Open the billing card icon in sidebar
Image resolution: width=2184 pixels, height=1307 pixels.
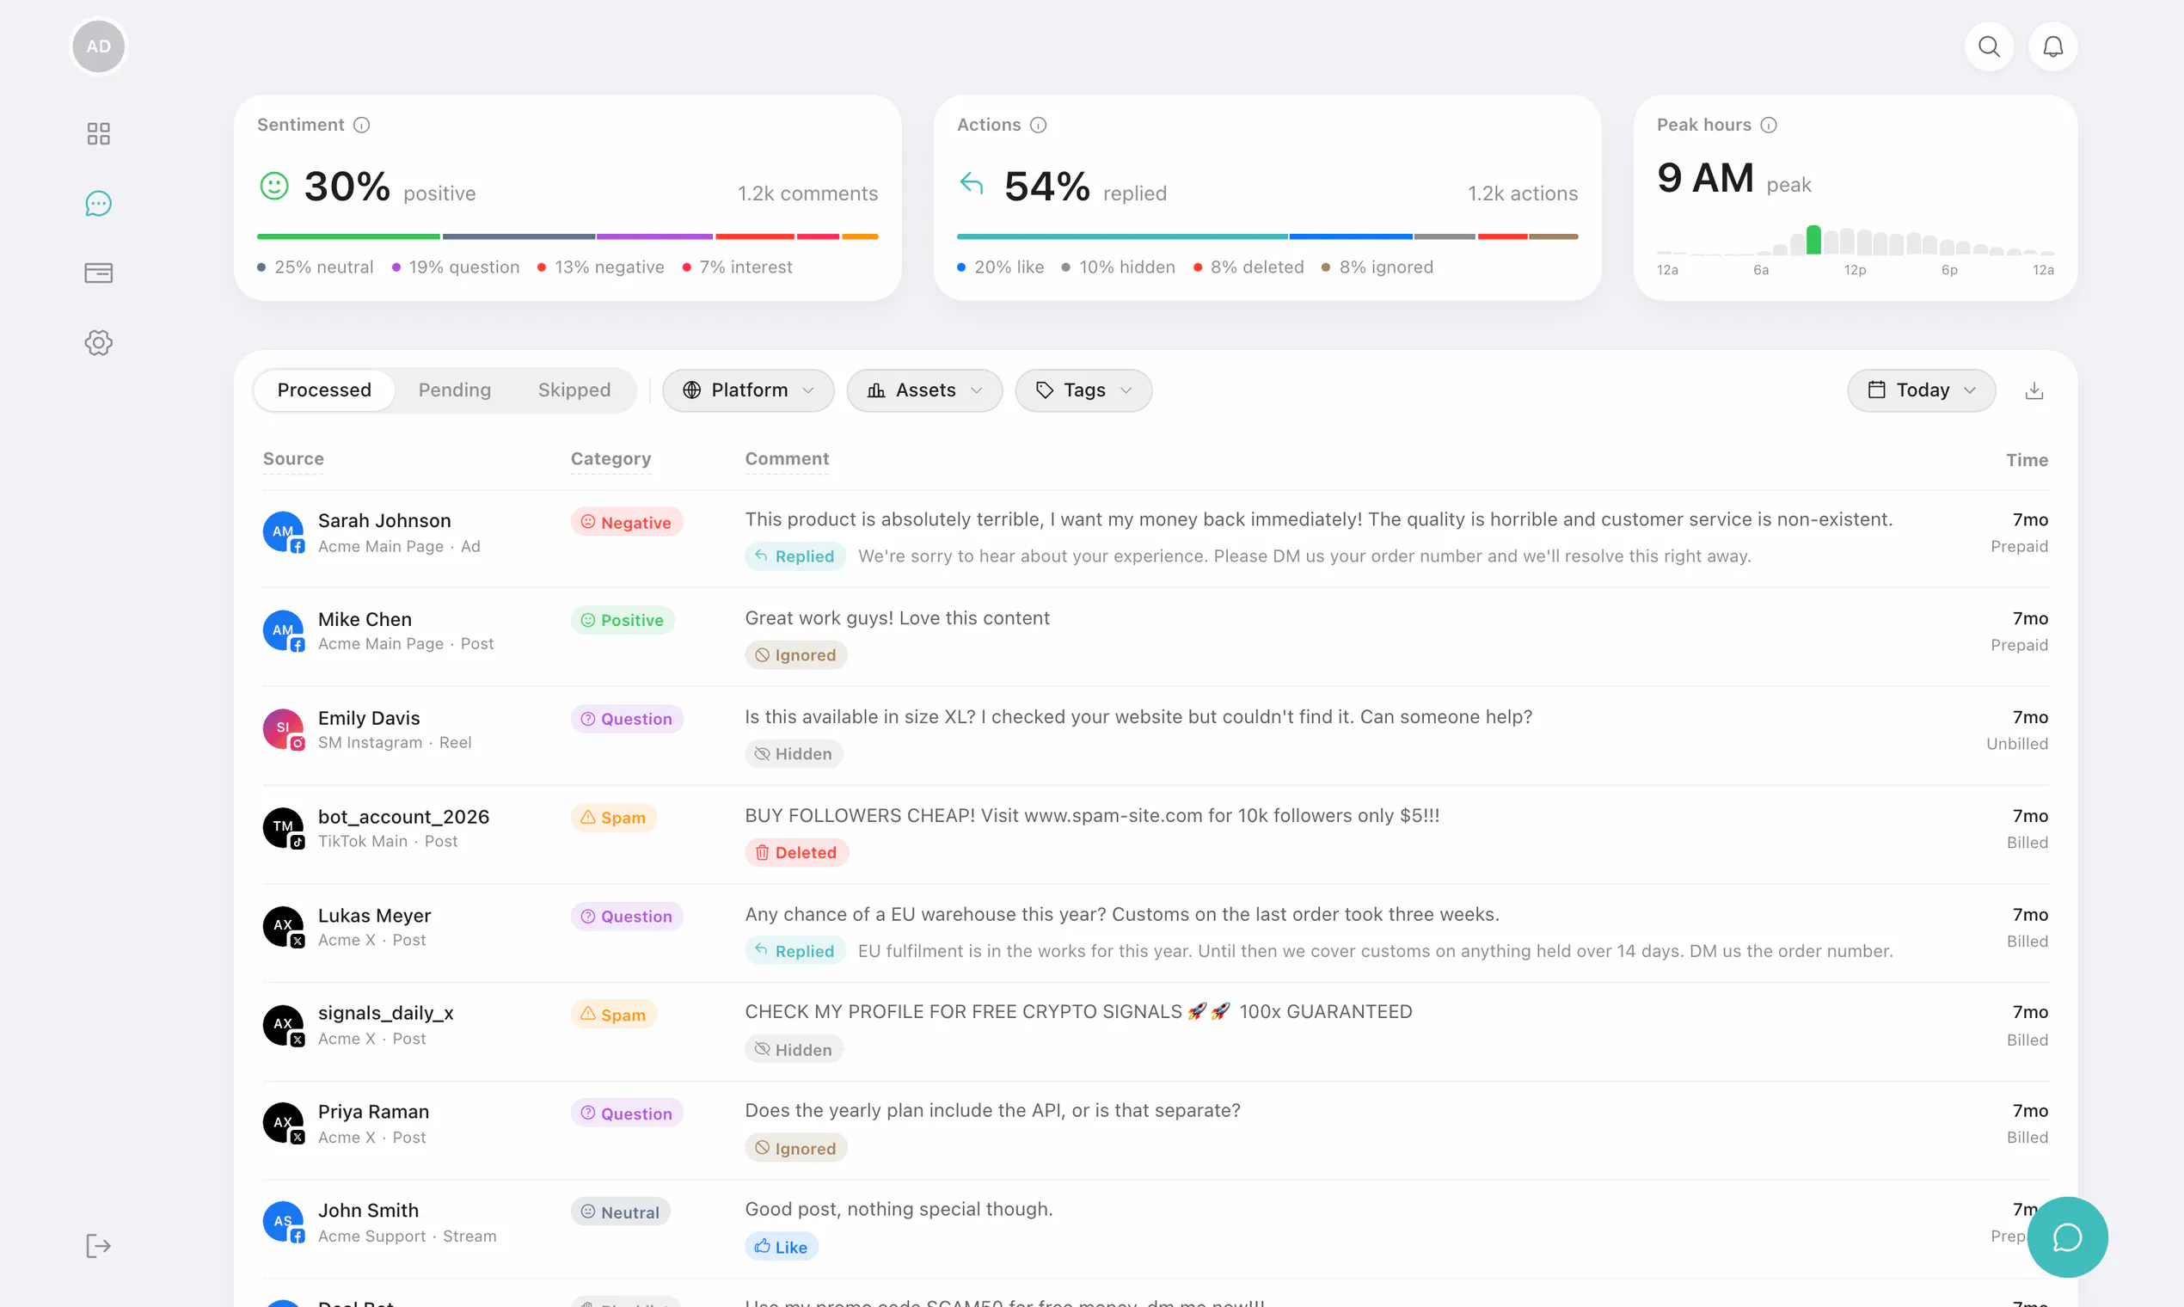(x=99, y=273)
